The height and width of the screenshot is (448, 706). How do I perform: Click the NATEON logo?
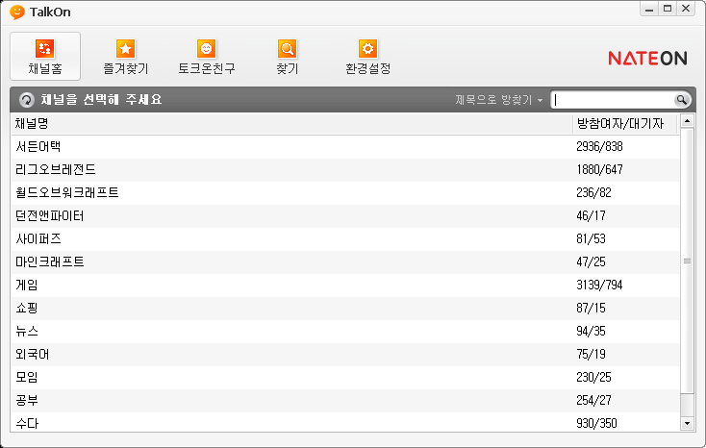click(647, 58)
